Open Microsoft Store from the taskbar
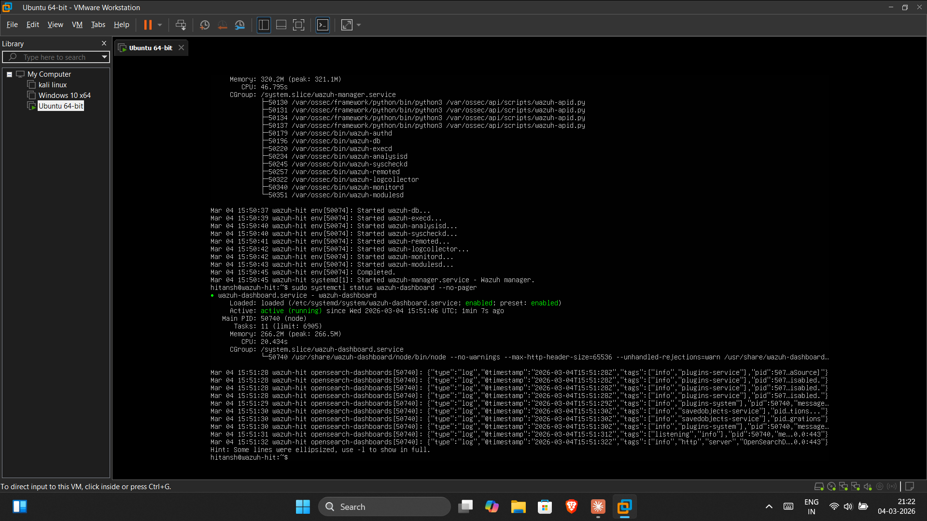Screen dimensions: 927x521 (x=545, y=507)
